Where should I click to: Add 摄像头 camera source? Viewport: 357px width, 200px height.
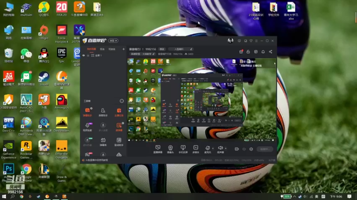click(170, 149)
